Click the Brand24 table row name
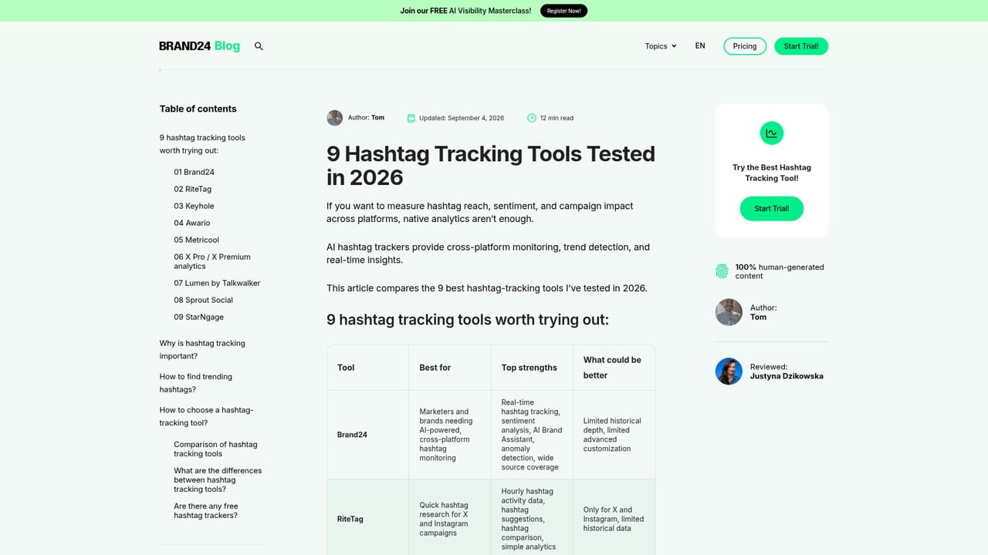Viewport: 988px width, 555px height. click(x=352, y=435)
